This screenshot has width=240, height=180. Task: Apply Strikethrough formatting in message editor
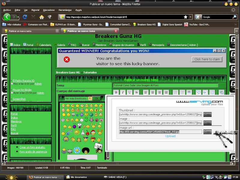click(136, 92)
